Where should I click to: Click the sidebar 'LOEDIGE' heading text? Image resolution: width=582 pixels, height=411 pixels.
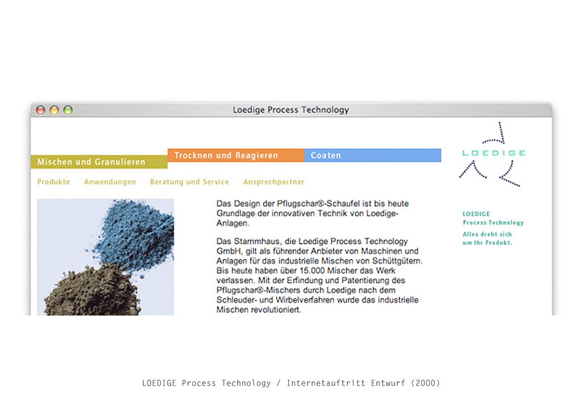click(476, 214)
